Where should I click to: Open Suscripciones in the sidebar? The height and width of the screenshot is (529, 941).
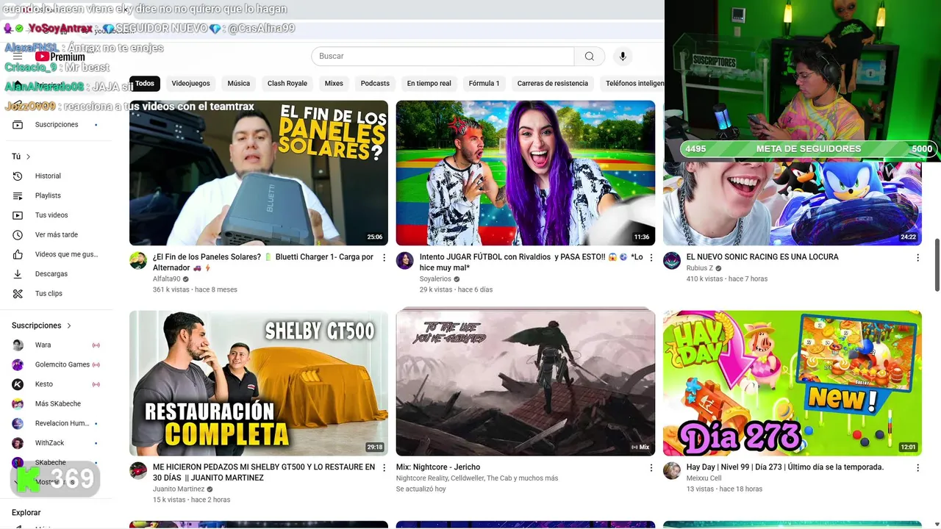click(x=56, y=125)
